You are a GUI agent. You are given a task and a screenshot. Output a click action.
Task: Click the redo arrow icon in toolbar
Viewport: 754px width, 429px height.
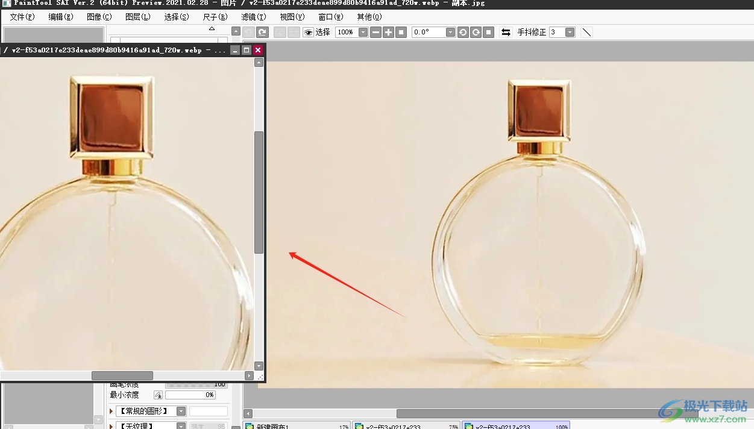[x=262, y=32]
